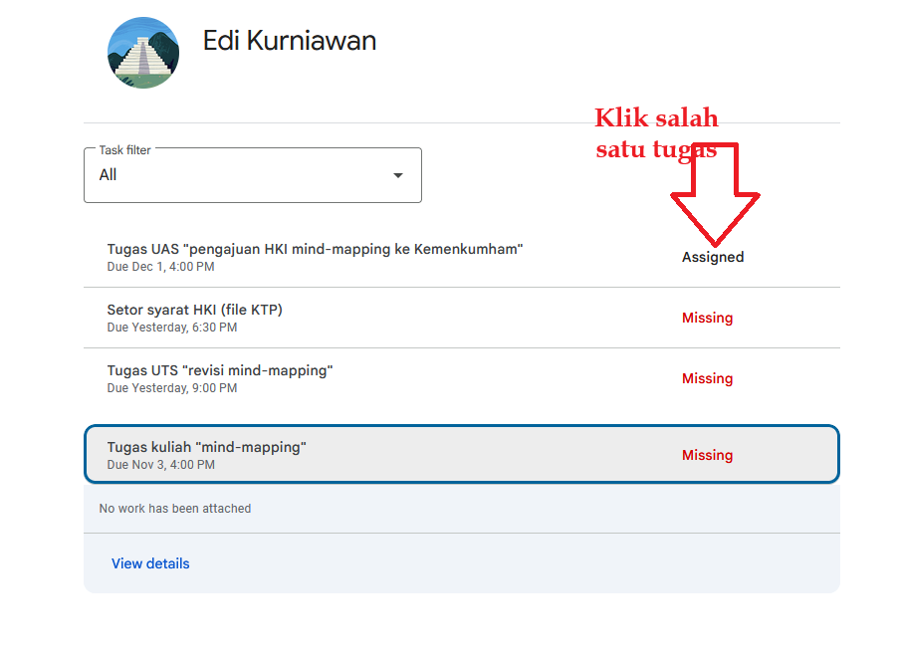Click Missing status for Tugas UTS revisi
The width and height of the screenshot is (898, 662).
[707, 378]
